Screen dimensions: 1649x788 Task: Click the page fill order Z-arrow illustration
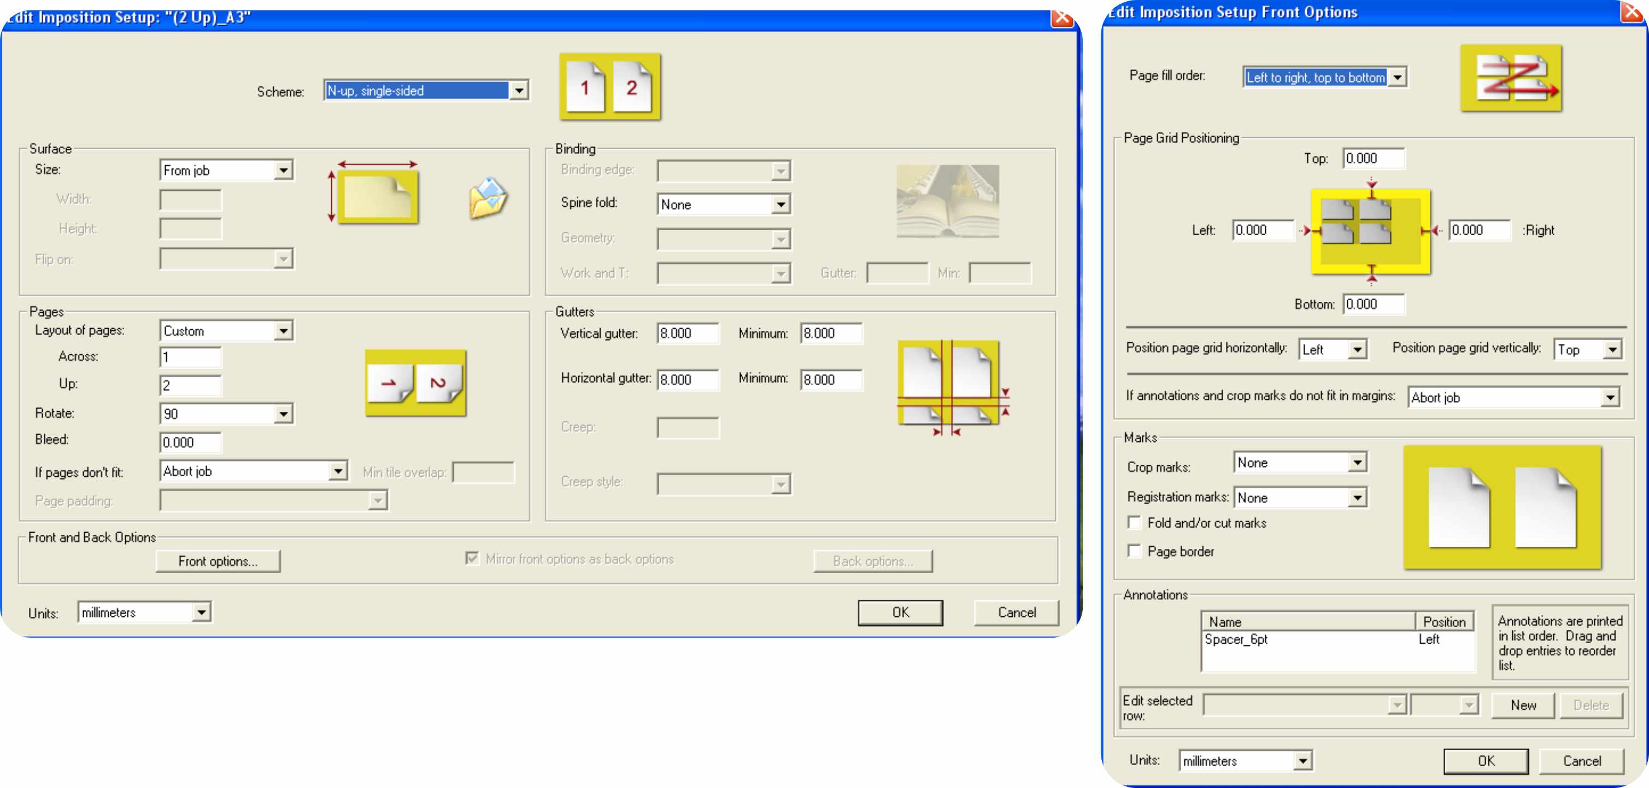pyautogui.click(x=1511, y=78)
